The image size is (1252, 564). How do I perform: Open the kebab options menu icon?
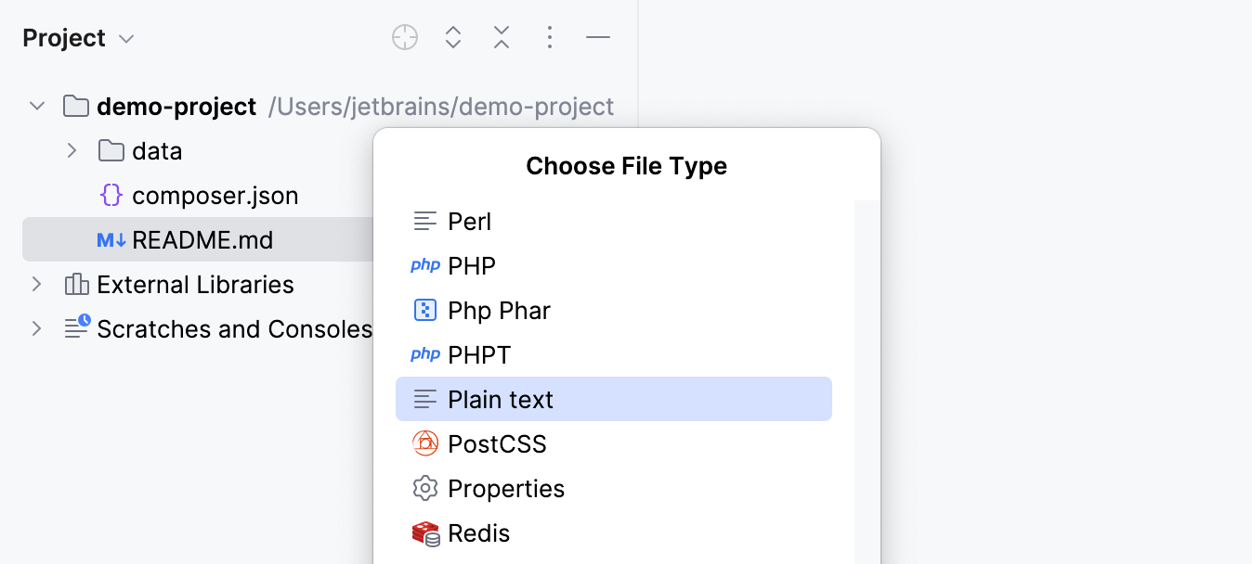(x=550, y=37)
